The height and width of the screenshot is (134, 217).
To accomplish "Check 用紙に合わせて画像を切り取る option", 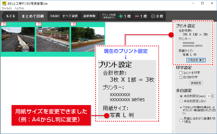I will coord(181,120).
